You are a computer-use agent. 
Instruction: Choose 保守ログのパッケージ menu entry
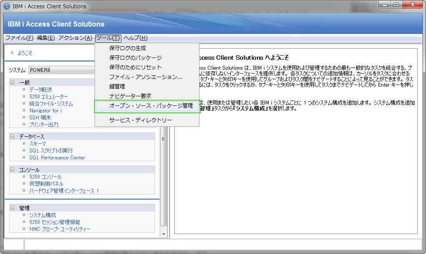(147, 58)
